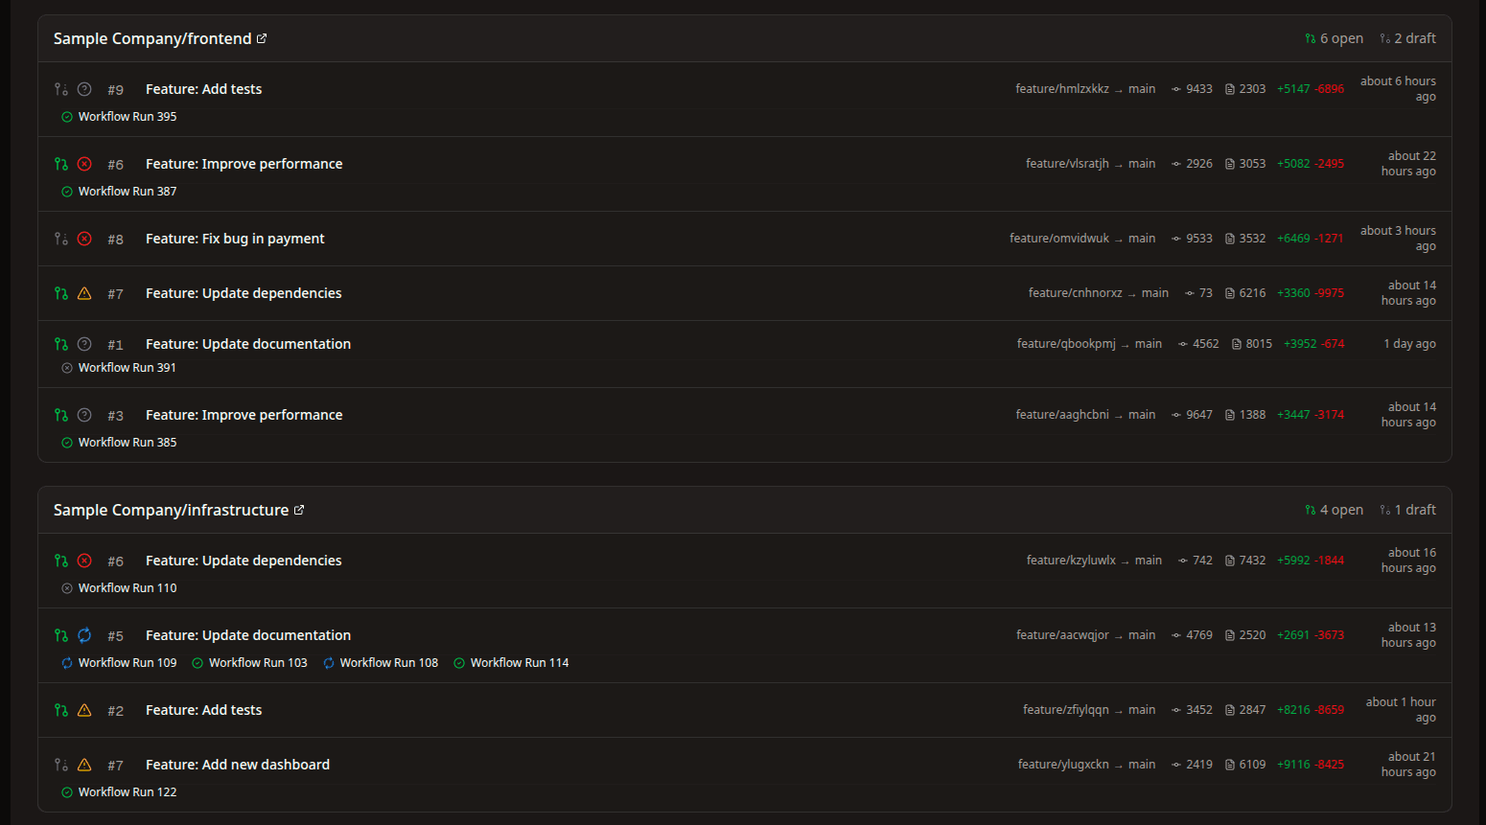Click the unknown status icon on PR #1
This screenshot has width=1486, height=825.
(84, 344)
